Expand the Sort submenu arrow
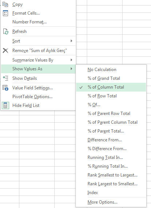The width and height of the screenshot is (151, 208). (71, 41)
